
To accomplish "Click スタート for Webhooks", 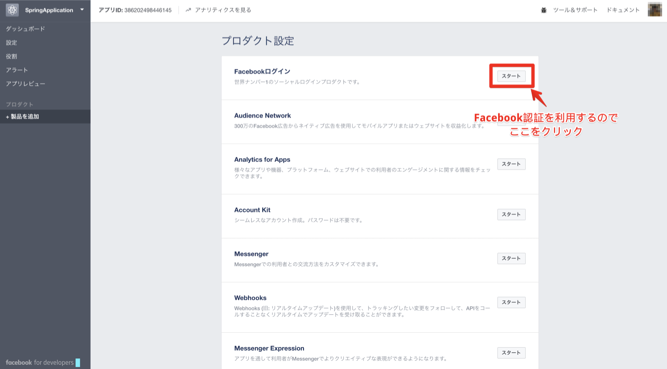I will coord(511,303).
